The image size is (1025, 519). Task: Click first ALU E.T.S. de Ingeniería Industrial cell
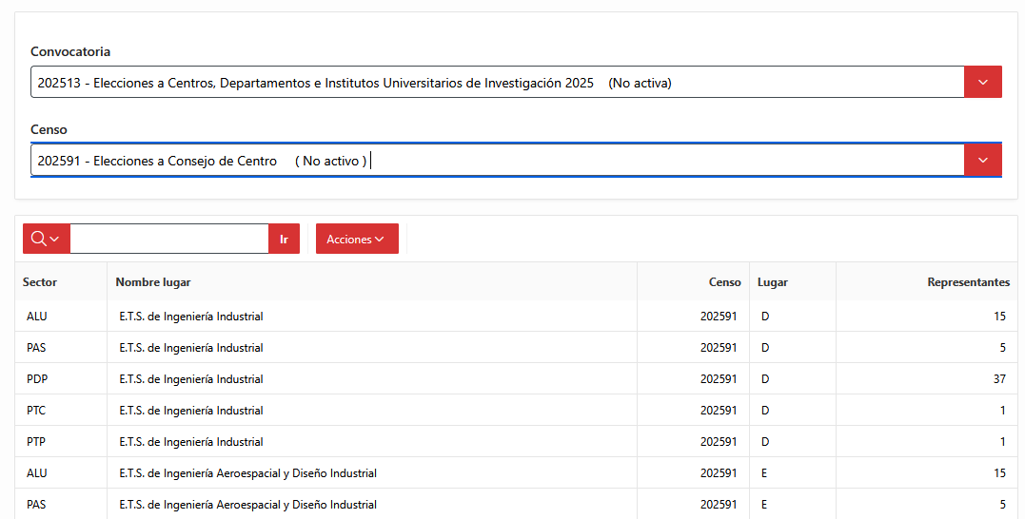[x=372, y=316]
